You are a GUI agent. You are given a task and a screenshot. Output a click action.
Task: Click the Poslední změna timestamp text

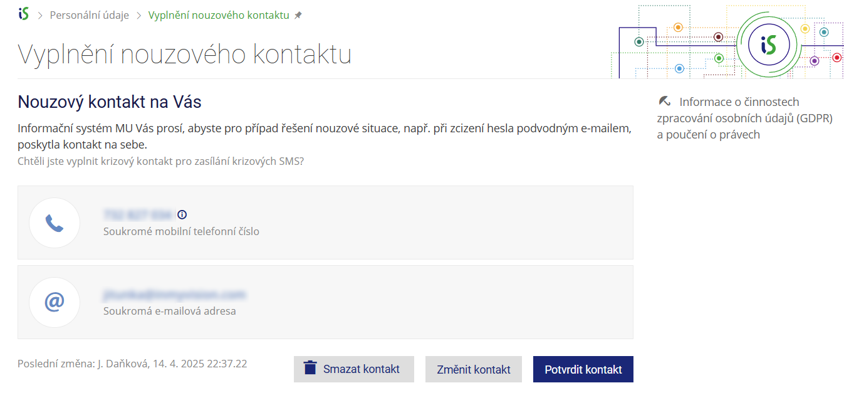pos(132,364)
